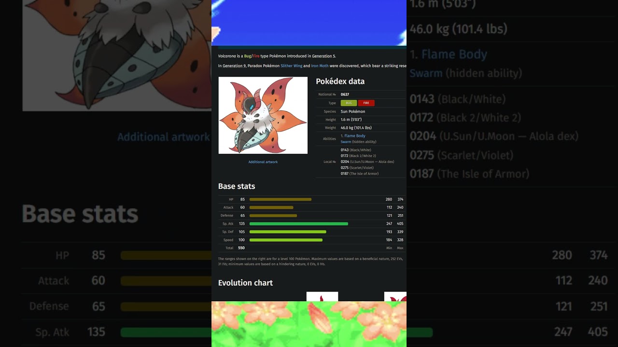This screenshot has width=618, height=347.
Task: Click the Speed stat bar
Action: pos(286,240)
